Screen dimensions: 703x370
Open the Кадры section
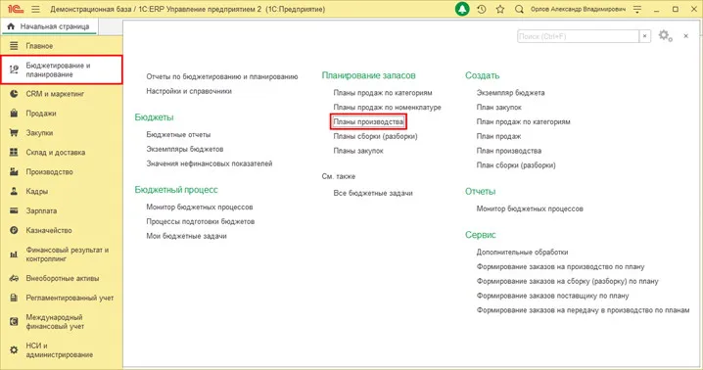37,191
